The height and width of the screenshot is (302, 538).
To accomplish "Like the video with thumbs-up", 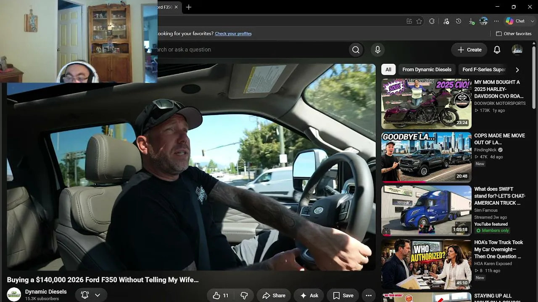I will pos(221,296).
